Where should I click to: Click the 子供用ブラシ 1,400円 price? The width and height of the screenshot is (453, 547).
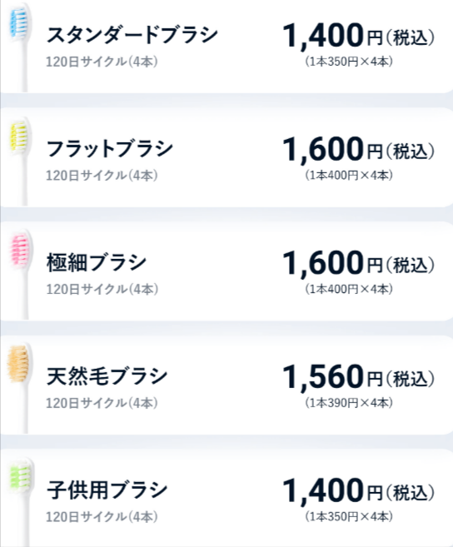point(358,491)
